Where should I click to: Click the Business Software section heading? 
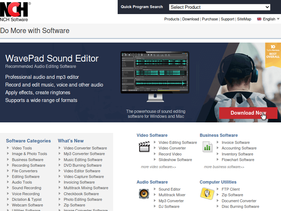point(218,135)
